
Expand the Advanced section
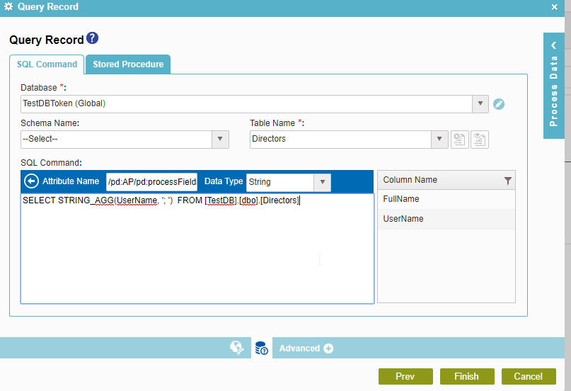[306, 348]
